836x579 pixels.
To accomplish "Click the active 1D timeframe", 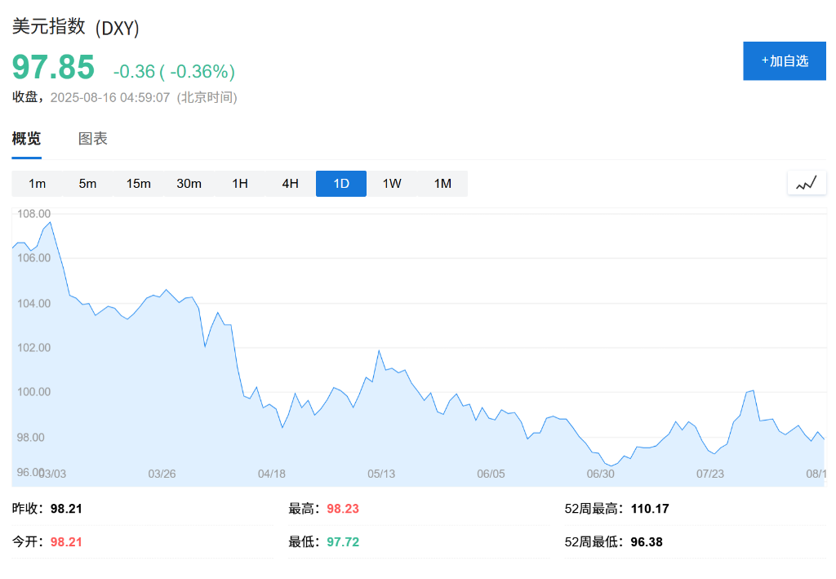I will click(341, 184).
